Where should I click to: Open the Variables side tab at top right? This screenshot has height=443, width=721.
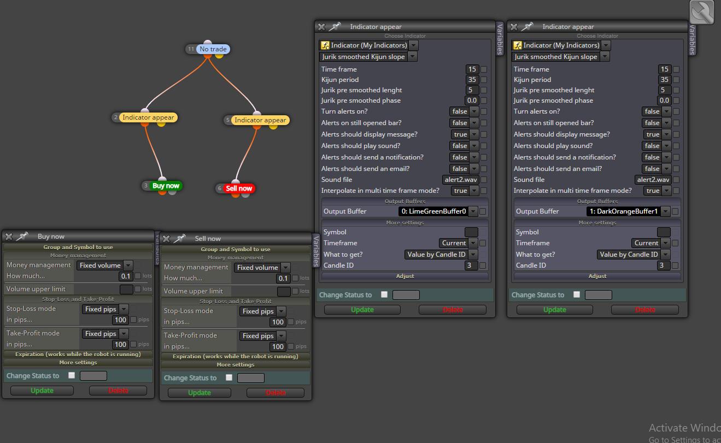click(692, 39)
